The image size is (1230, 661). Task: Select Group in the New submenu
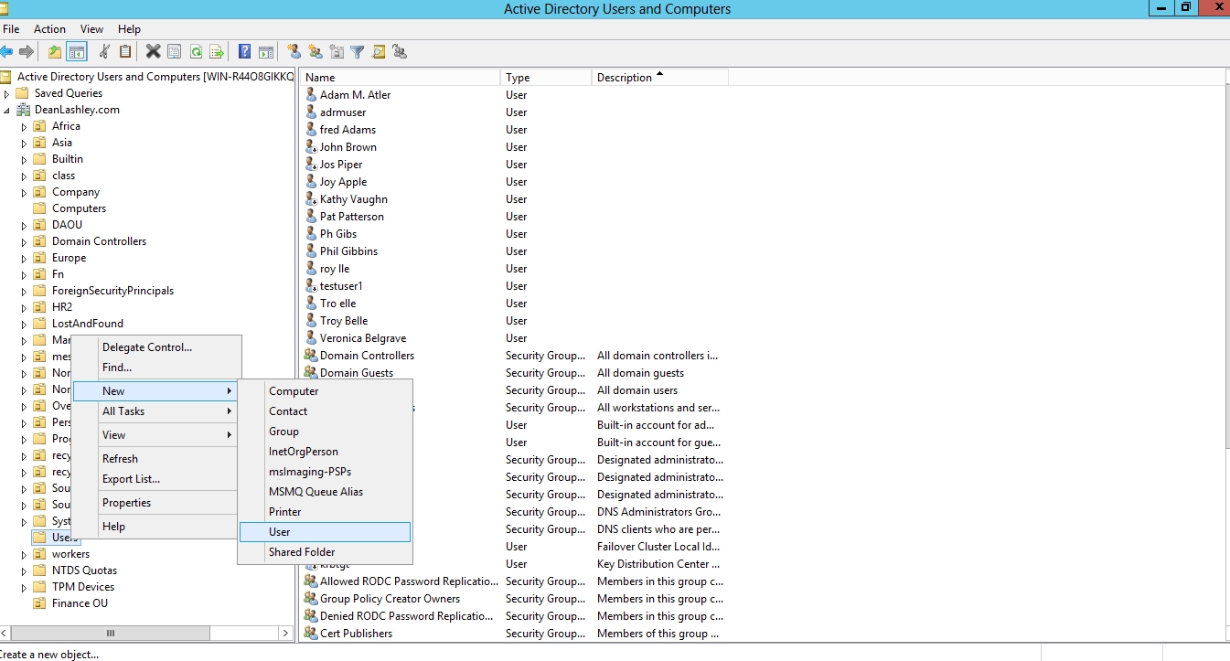(x=283, y=432)
